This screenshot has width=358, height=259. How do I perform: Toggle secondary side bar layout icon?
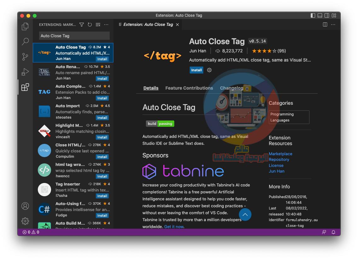coord(327,15)
